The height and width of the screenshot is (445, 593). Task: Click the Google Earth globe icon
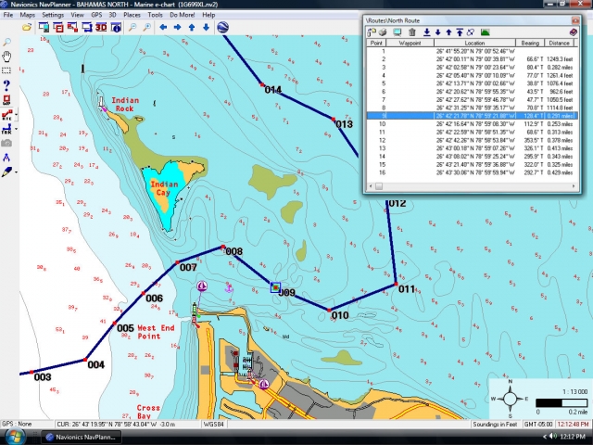(x=222, y=28)
